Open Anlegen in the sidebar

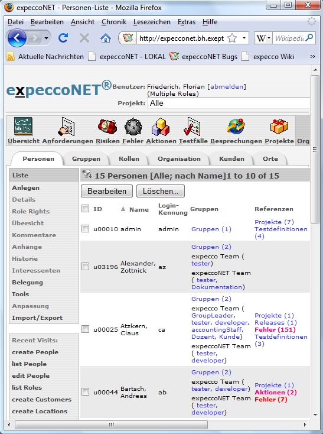26,187
